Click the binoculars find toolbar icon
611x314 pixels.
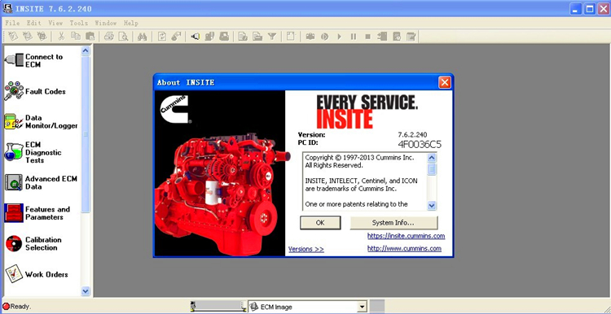pyautogui.click(x=143, y=37)
